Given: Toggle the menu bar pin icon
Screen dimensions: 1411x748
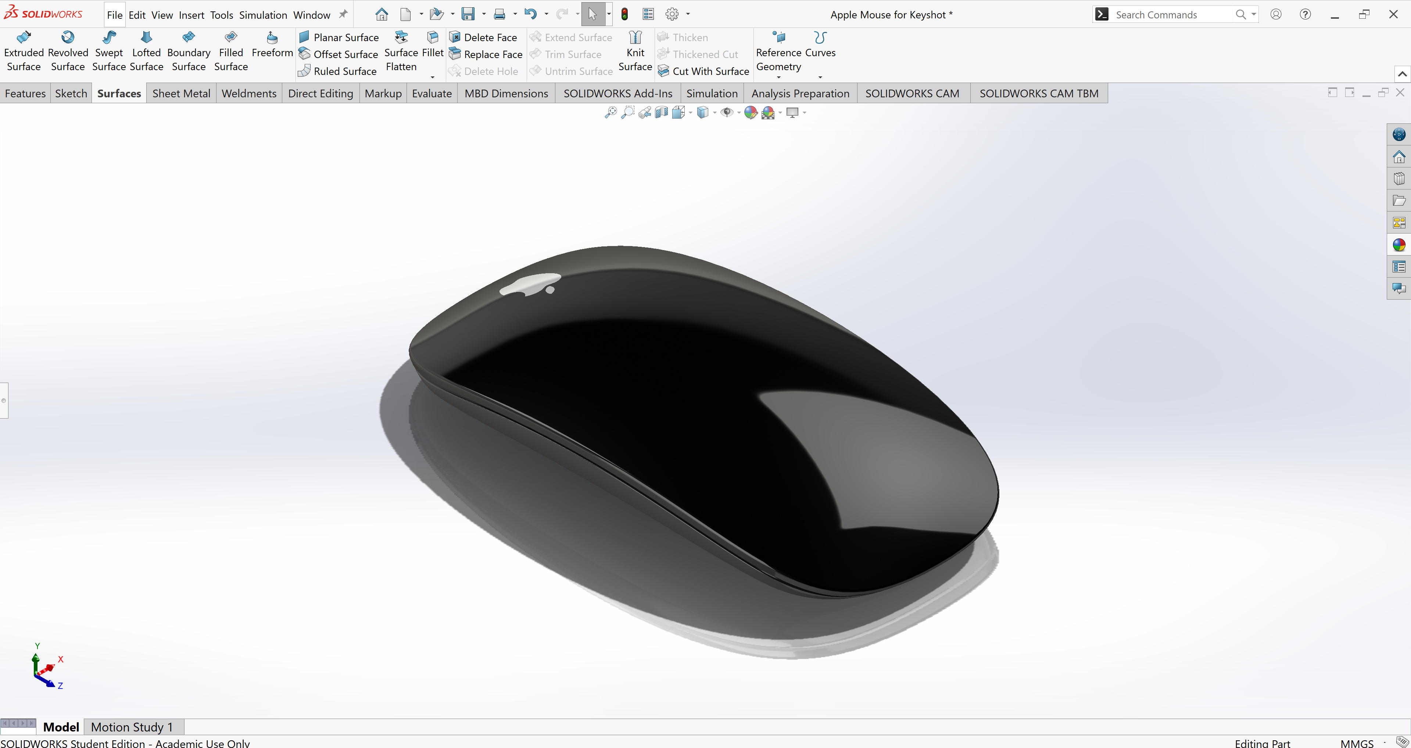Looking at the screenshot, I should 343,14.
